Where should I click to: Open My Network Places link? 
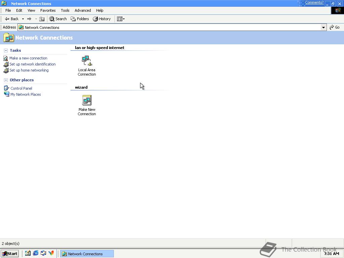coord(26,94)
